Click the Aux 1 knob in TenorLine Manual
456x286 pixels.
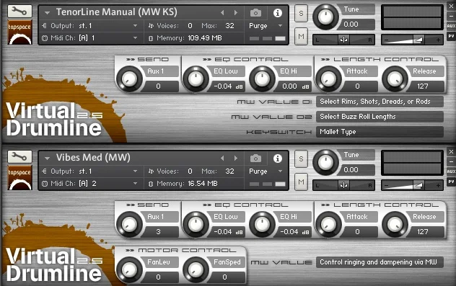tap(129, 79)
